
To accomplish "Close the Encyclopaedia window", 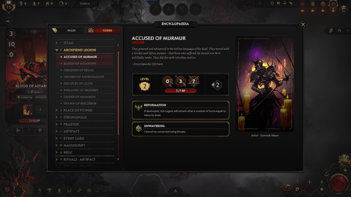I will pyautogui.click(x=303, y=25).
